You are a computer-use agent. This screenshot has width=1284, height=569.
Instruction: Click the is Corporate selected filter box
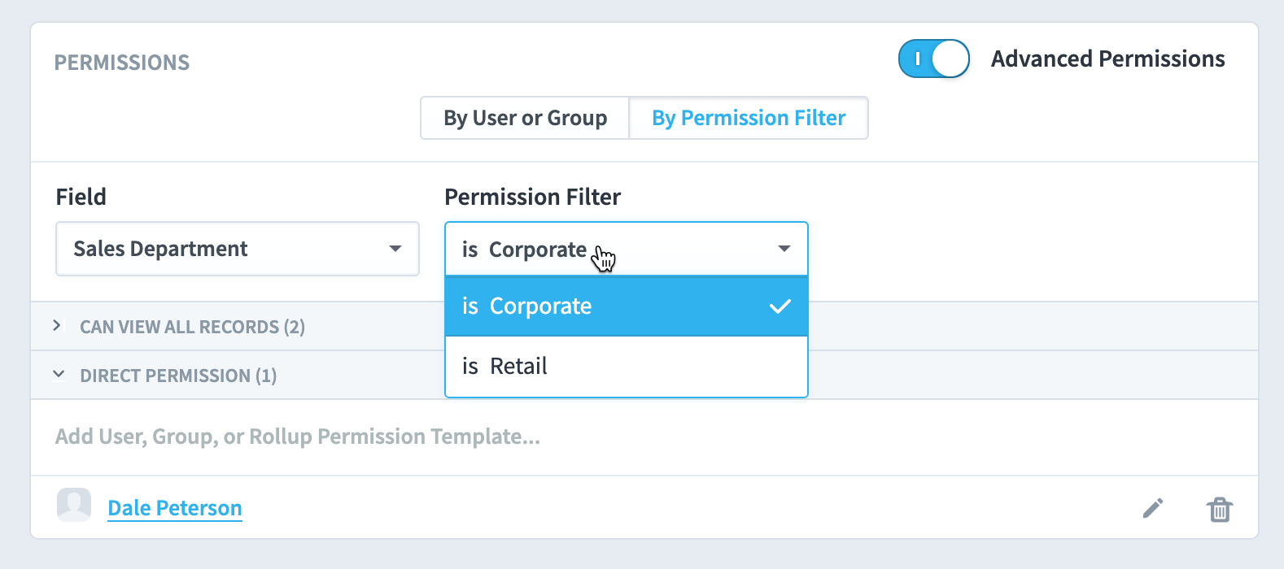point(627,249)
